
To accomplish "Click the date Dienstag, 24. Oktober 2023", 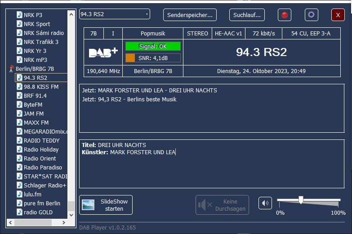I will coord(253,71).
